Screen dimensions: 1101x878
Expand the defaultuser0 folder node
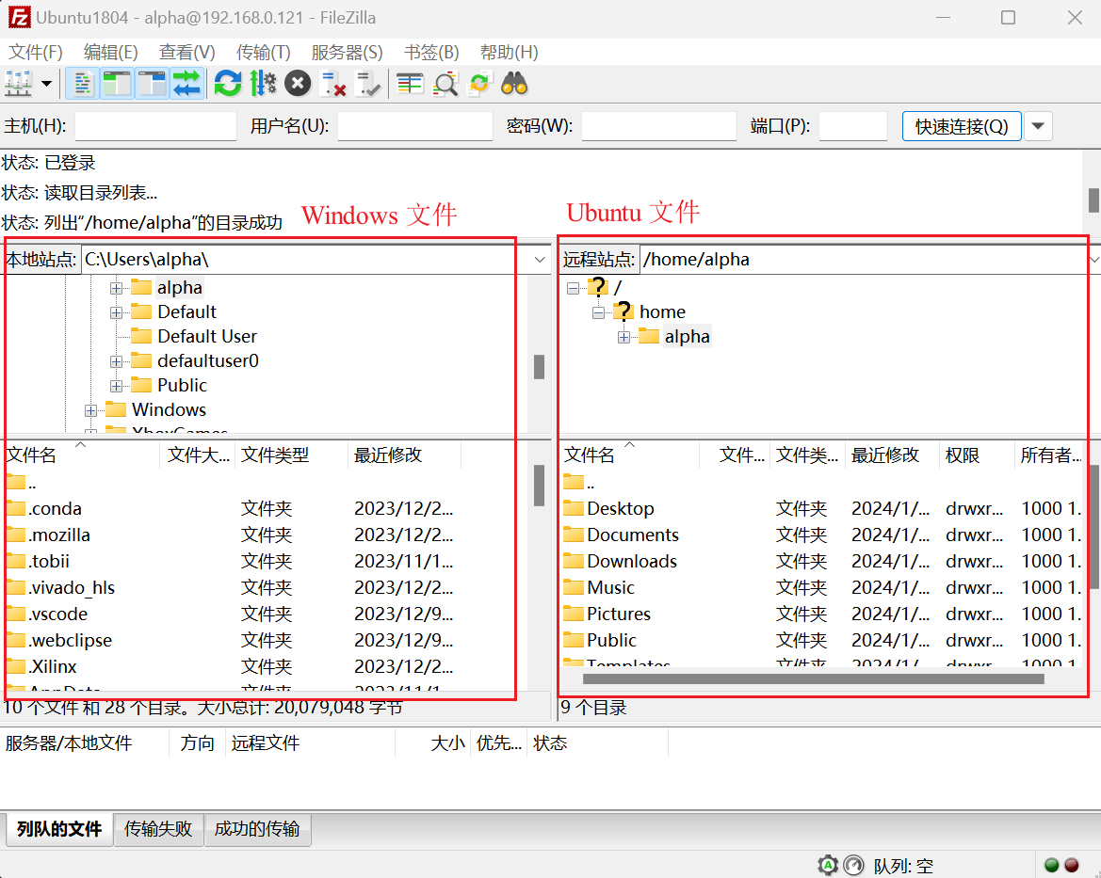(117, 362)
